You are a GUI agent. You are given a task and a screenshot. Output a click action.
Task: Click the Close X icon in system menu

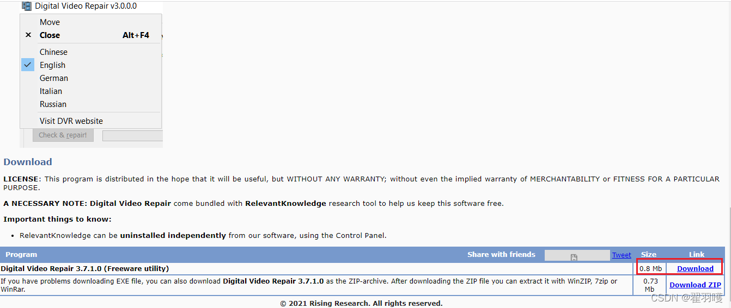tap(28, 35)
